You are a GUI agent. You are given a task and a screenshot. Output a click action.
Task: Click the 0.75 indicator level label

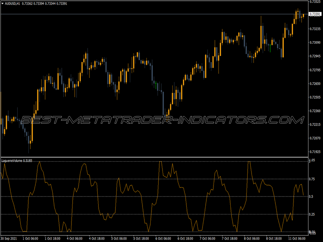point(312,179)
